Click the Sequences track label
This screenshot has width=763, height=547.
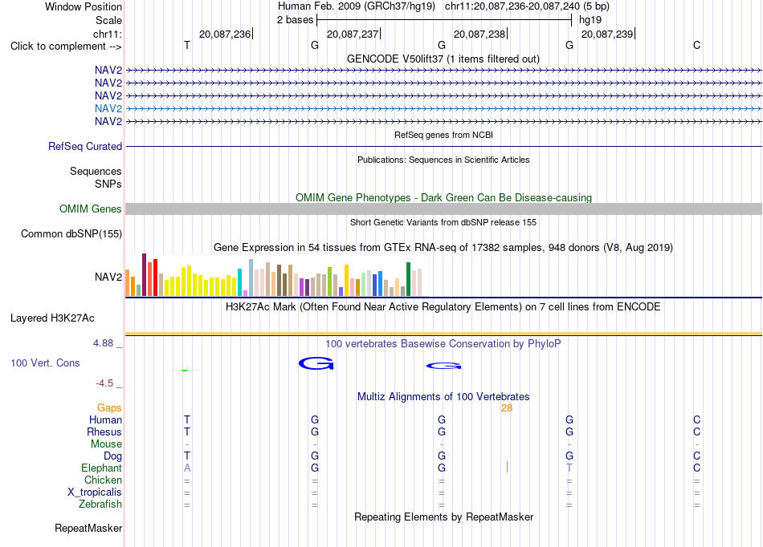(x=96, y=171)
